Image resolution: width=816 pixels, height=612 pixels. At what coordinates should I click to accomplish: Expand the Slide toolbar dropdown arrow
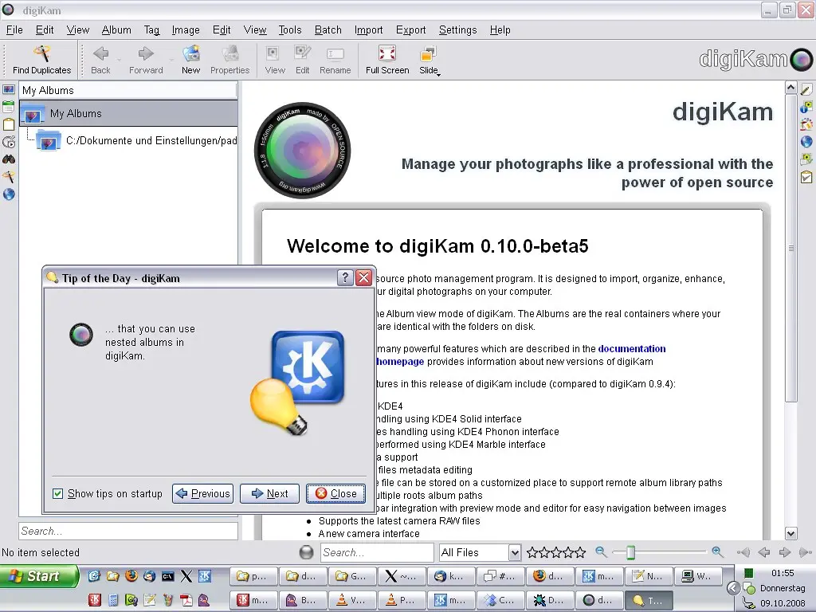click(x=438, y=72)
